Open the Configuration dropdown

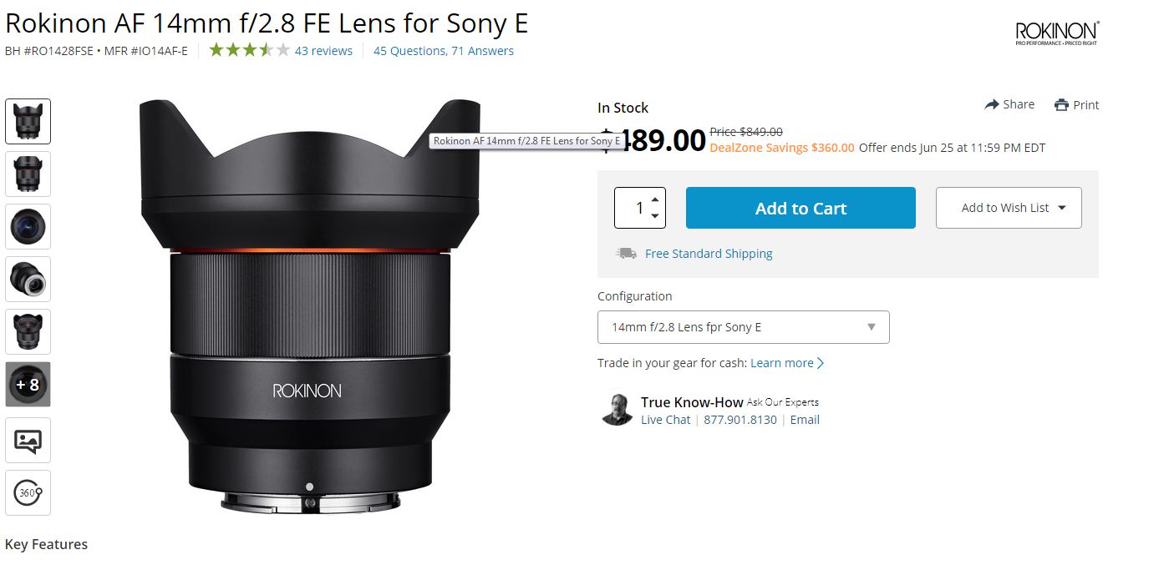click(x=744, y=327)
